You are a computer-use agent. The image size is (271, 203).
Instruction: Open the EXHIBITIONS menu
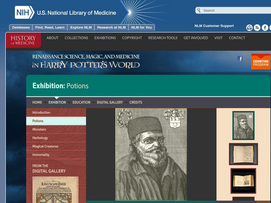(x=105, y=38)
